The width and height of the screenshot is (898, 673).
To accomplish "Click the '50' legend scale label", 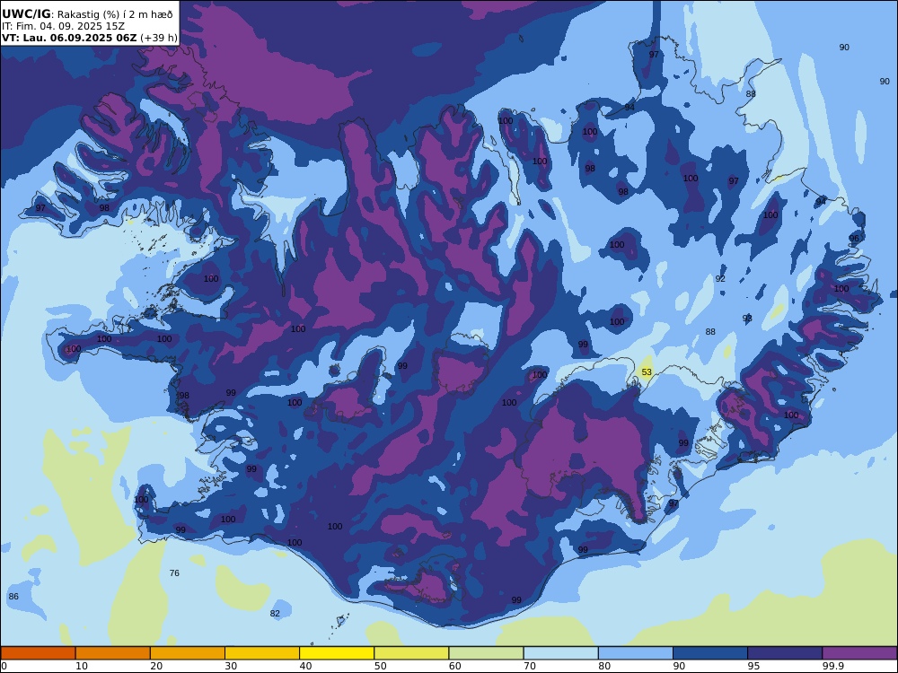I will click(x=380, y=666).
